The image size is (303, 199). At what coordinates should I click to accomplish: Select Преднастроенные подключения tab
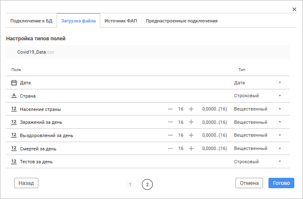coord(181,21)
